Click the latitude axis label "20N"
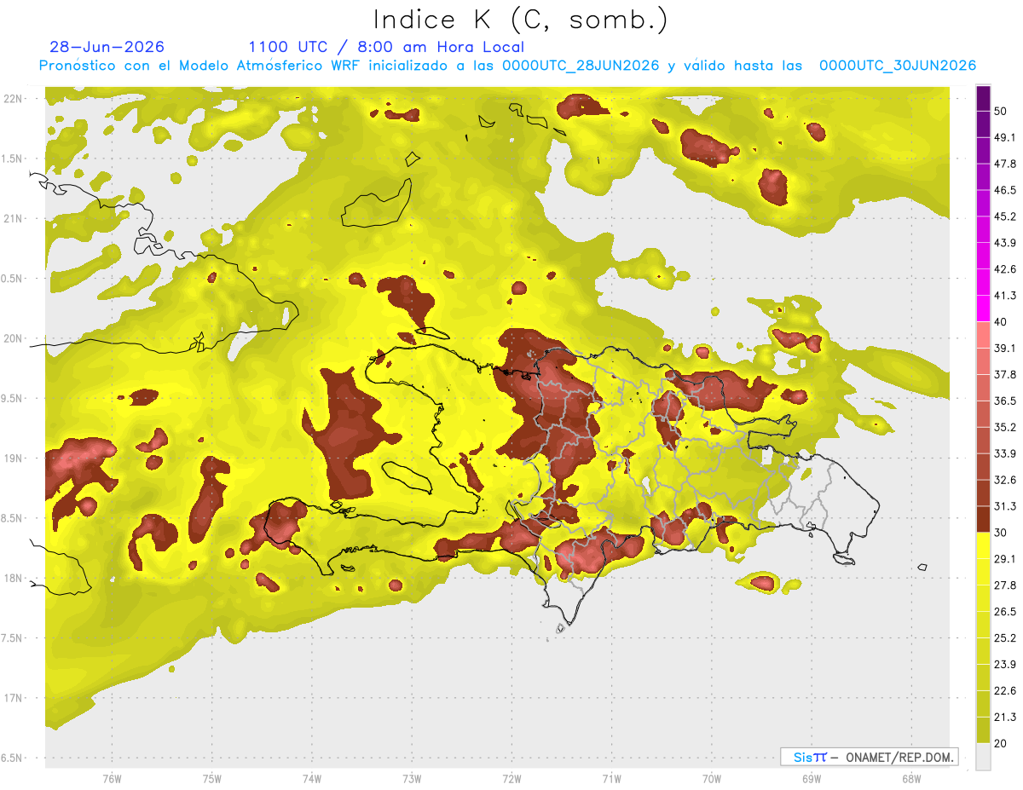1023x790 pixels. point(13,338)
